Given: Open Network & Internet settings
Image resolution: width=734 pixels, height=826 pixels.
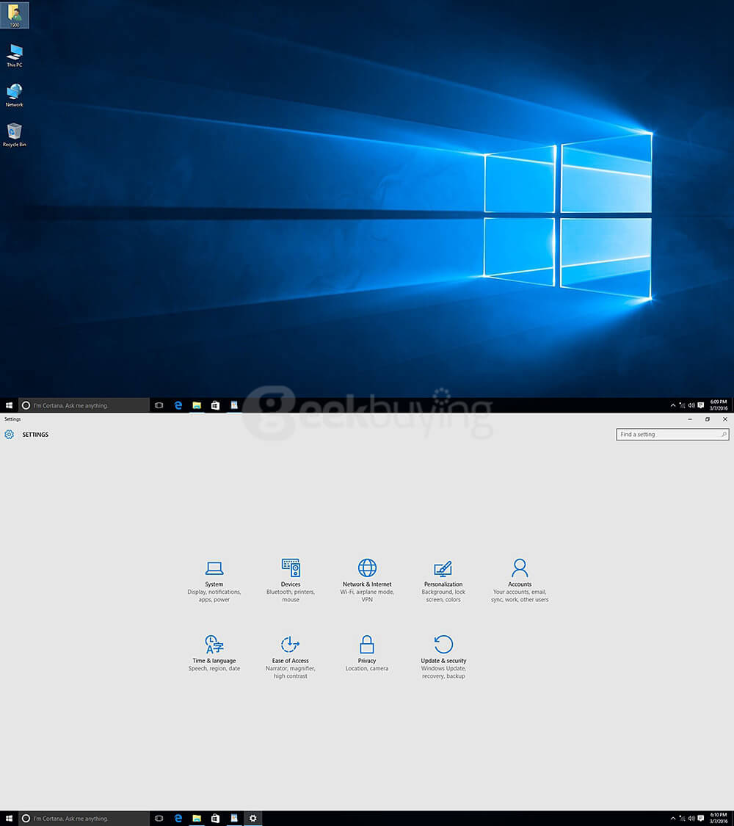Looking at the screenshot, I should tap(367, 581).
